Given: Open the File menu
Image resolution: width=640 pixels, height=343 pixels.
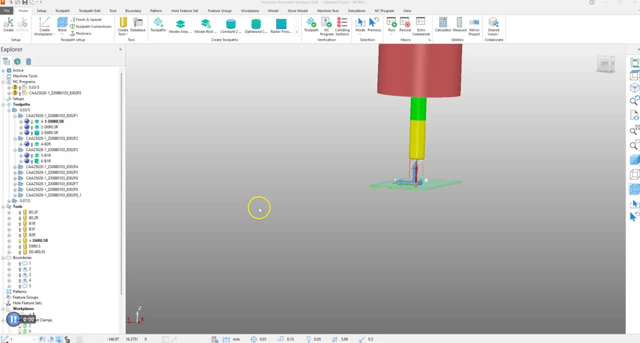Looking at the screenshot, I should 6,10.
